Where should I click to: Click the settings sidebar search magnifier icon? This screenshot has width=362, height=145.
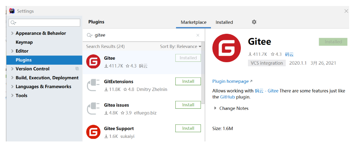coord(13,22)
